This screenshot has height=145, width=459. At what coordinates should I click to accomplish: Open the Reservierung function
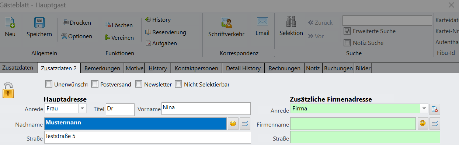165,32
